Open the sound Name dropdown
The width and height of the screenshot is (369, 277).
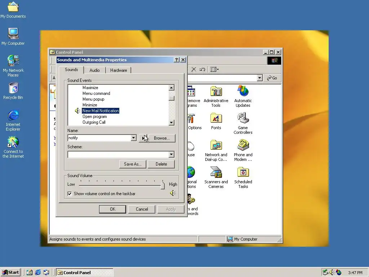[x=133, y=138]
